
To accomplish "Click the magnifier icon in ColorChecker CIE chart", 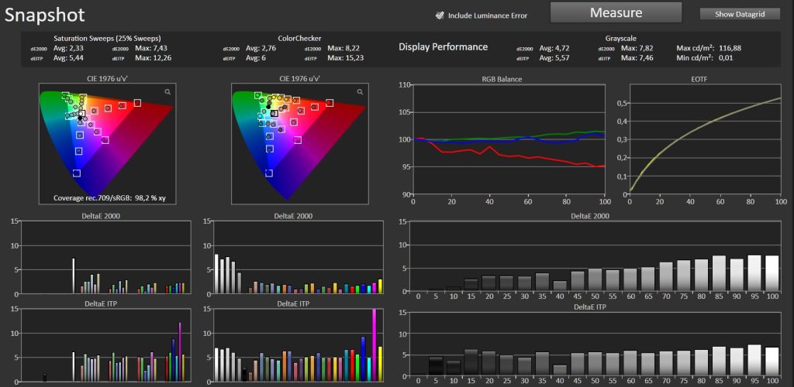I will pos(358,92).
